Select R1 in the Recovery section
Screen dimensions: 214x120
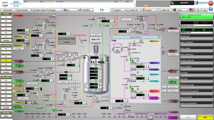coord(6,80)
